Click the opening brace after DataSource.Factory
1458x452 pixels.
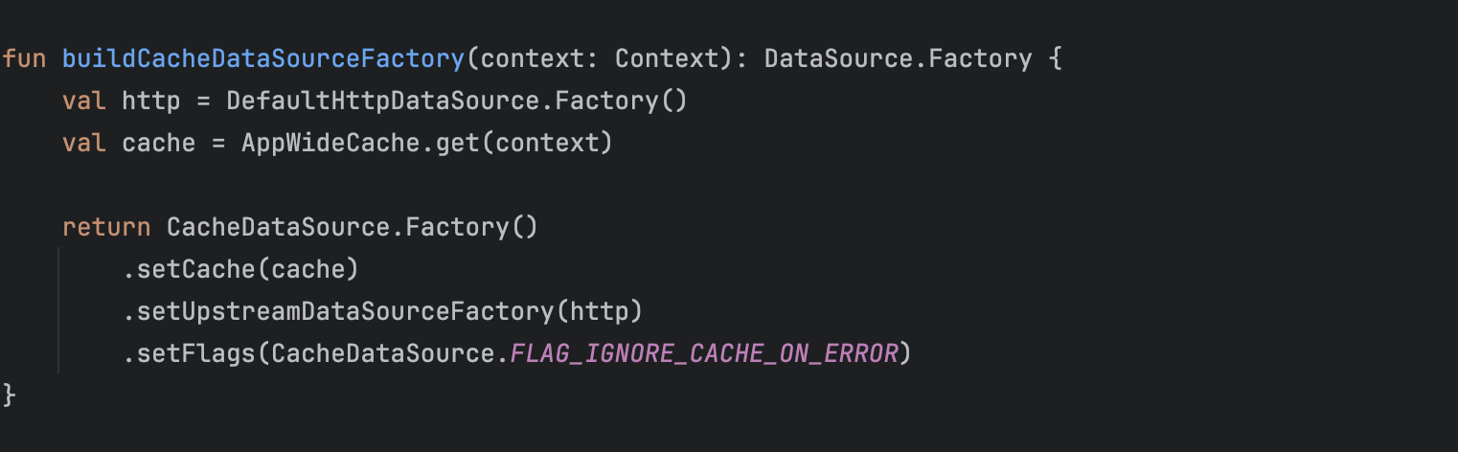(x=1056, y=58)
